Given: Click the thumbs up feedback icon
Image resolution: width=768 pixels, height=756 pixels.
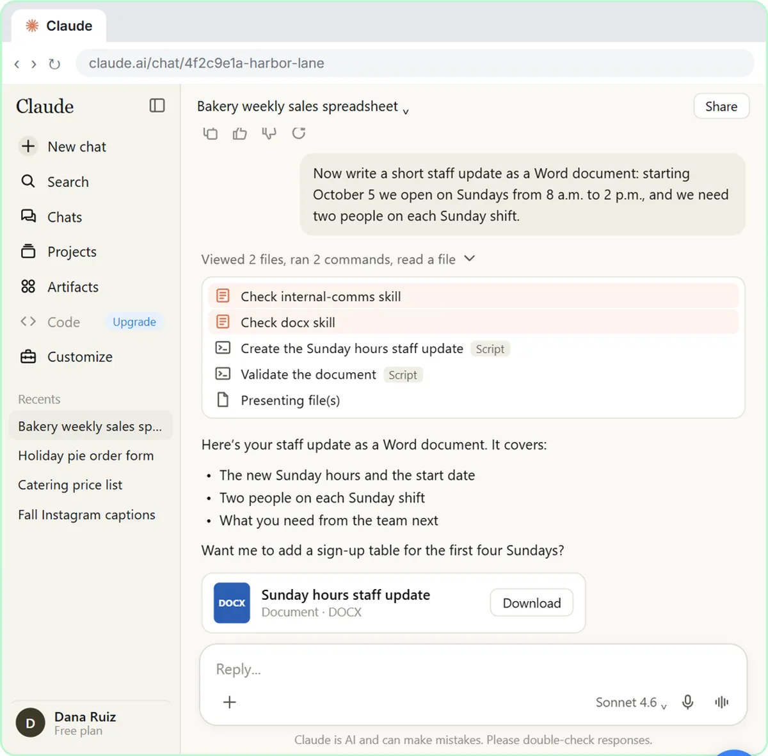Looking at the screenshot, I should [x=239, y=133].
